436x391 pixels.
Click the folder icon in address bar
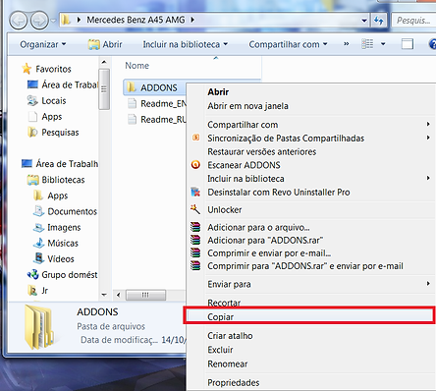click(66, 20)
